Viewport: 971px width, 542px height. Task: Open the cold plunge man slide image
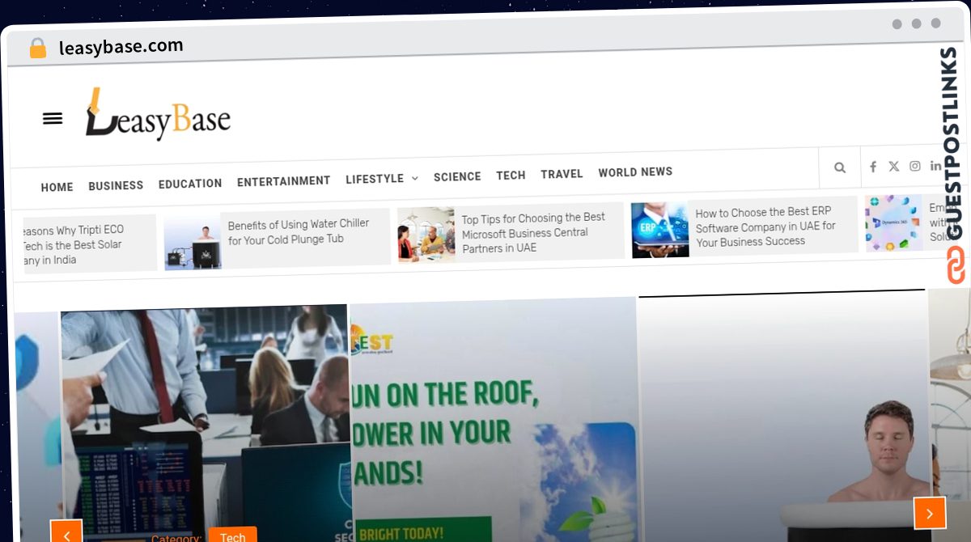[x=783, y=417]
